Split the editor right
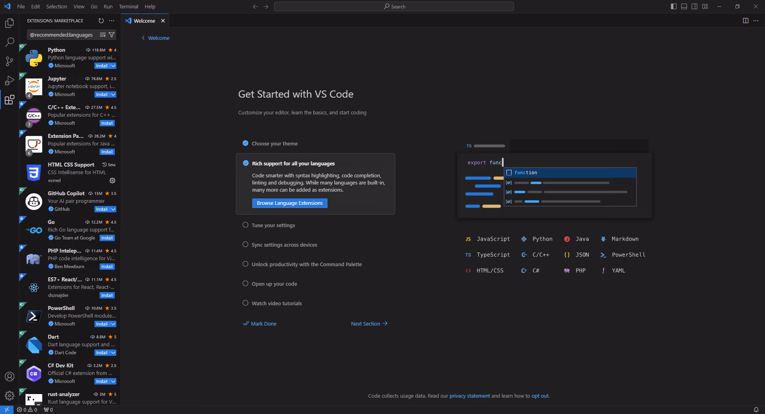The width and height of the screenshot is (765, 414). tap(745, 21)
